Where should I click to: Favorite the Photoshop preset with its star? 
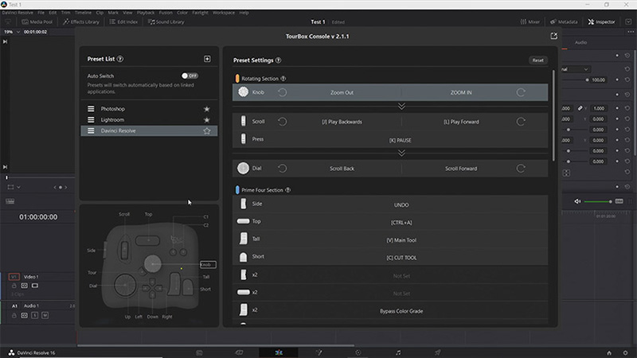pyautogui.click(x=207, y=108)
